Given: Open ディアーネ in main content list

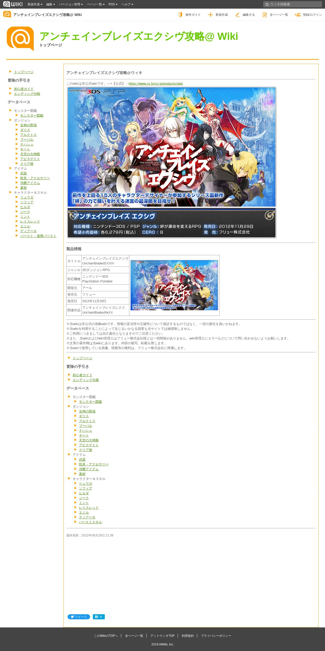Looking at the screenshot, I should pyautogui.click(x=87, y=517).
